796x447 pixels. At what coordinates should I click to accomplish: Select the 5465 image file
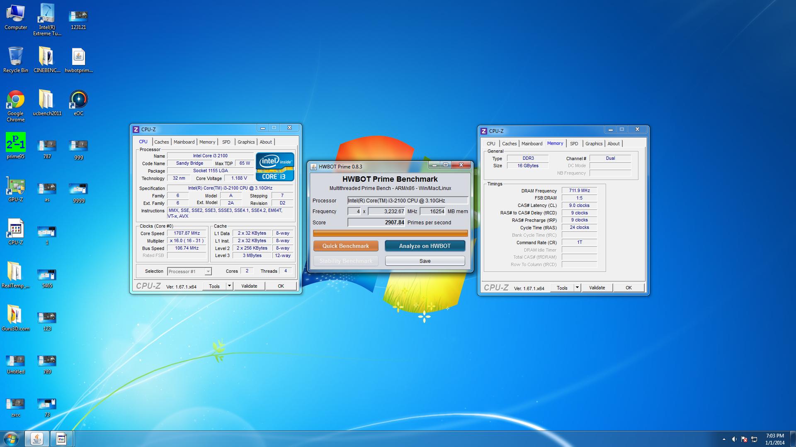click(x=47, y=278)
